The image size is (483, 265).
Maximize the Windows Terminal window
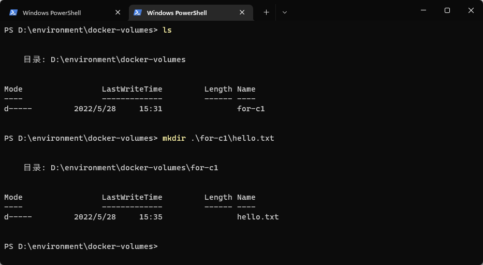447,10
